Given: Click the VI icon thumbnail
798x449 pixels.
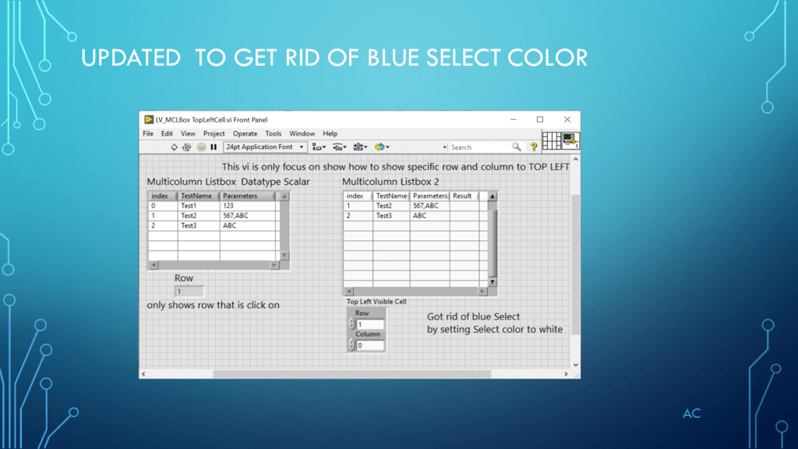Looking at the screenshot, I should coord(570,141).
